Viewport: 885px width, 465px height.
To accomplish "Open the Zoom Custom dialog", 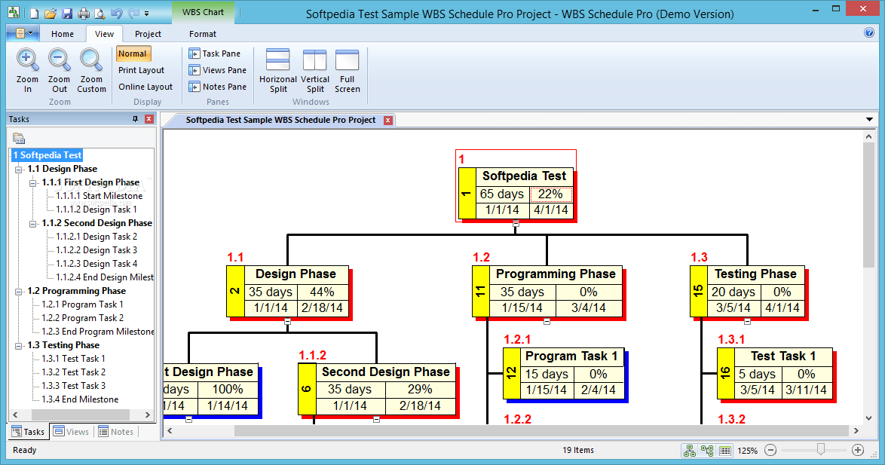I will click(91, 66).
